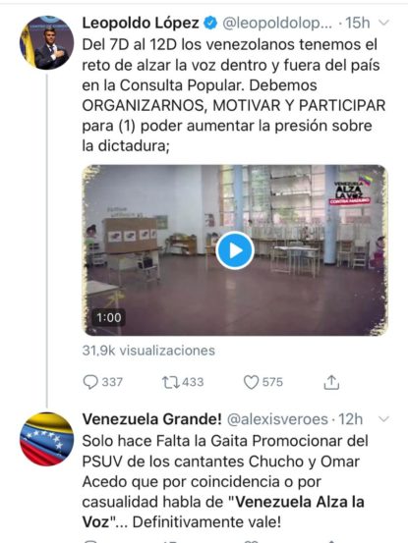Open the @leopoldolop... handle link
Image resolution: width=408 pixels, height=543 pixels.
(277, 24)
